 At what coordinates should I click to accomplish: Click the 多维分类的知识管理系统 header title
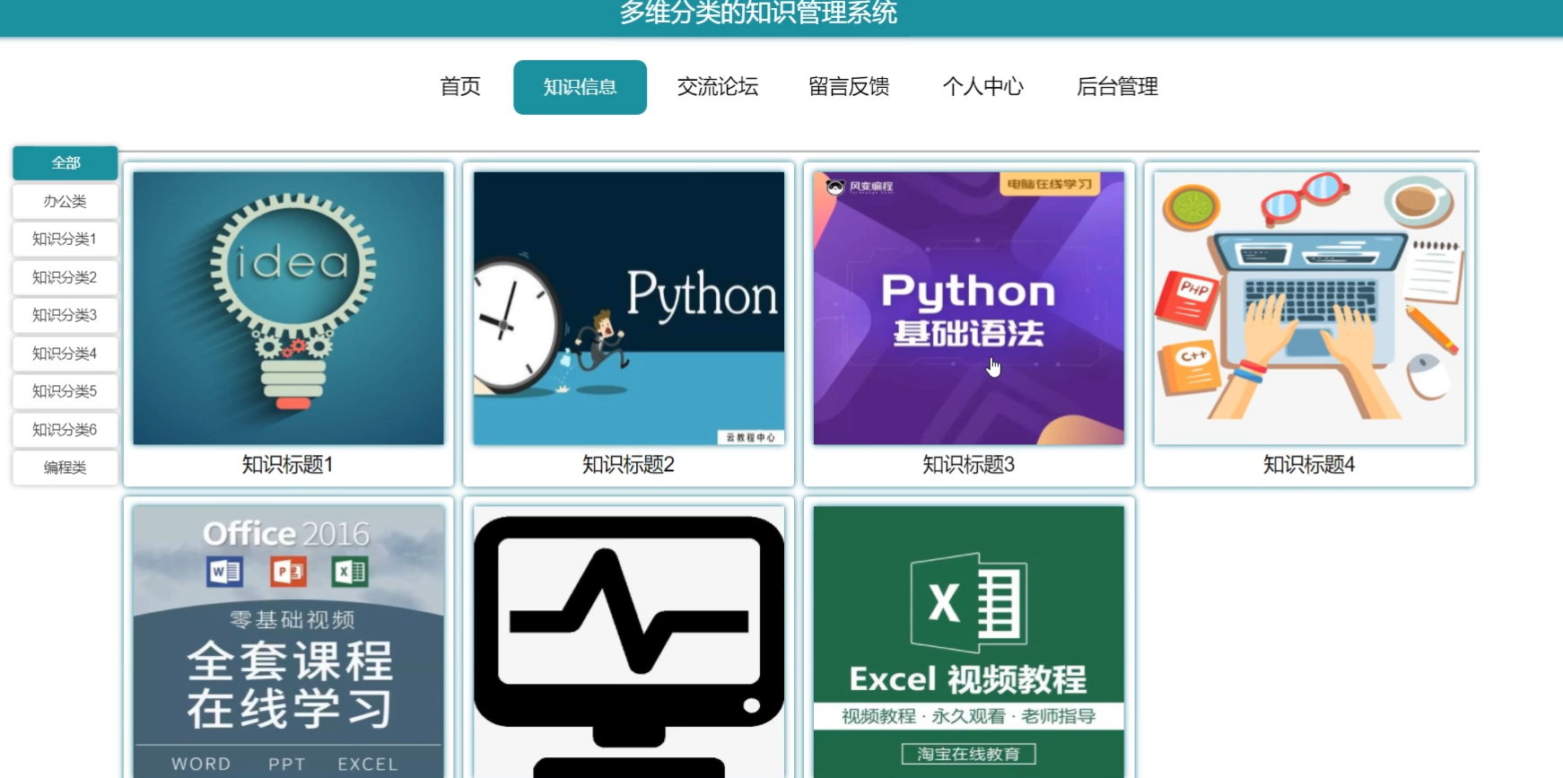pyautogui.click(x=758, y=13)
